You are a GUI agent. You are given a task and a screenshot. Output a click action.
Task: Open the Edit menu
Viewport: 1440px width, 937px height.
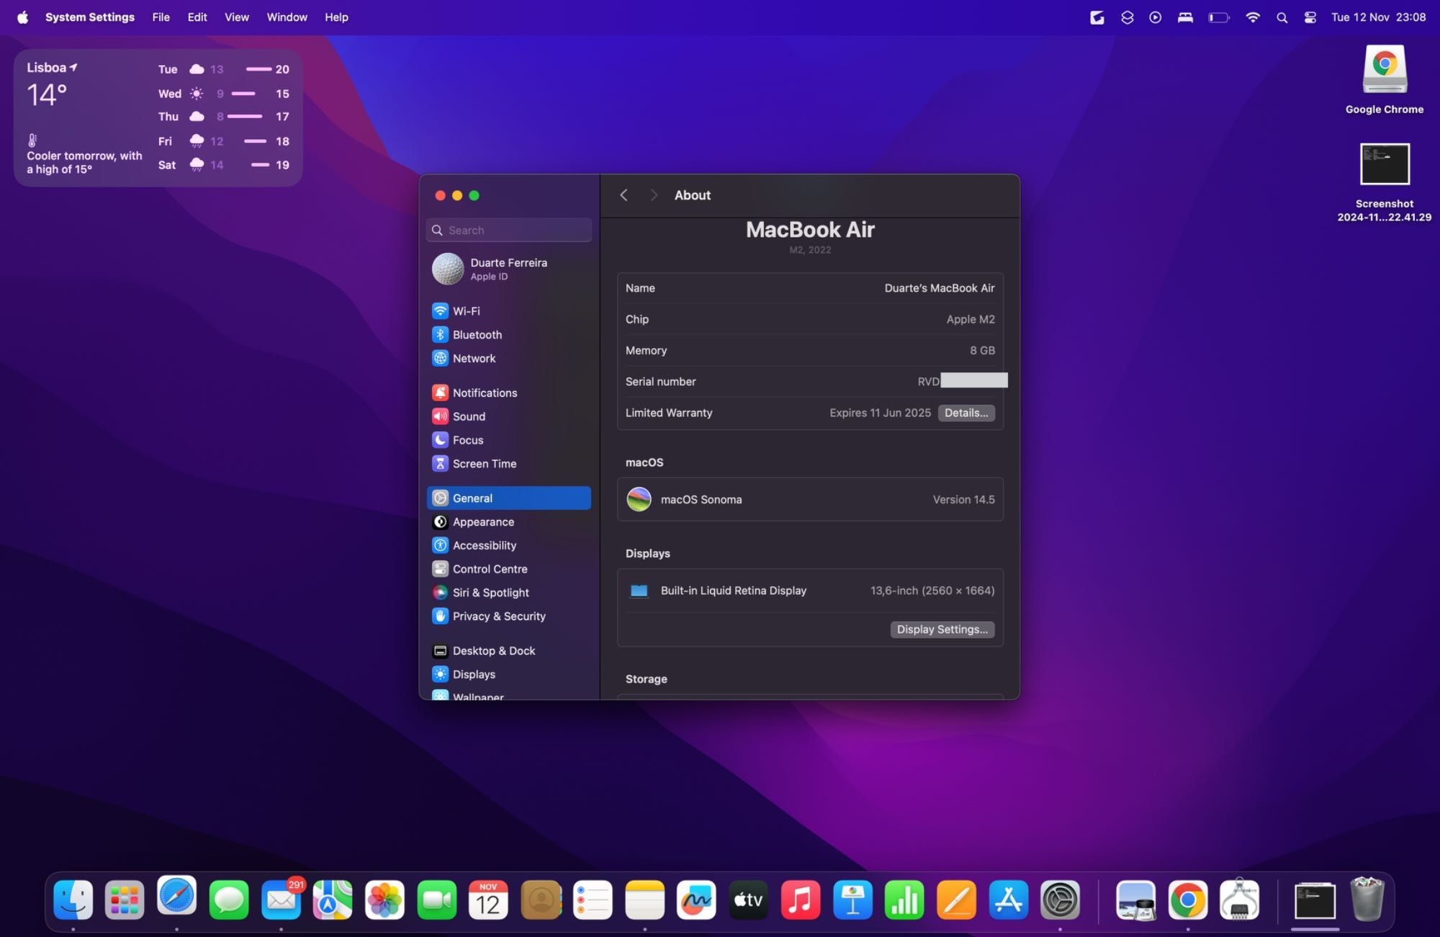197,17
